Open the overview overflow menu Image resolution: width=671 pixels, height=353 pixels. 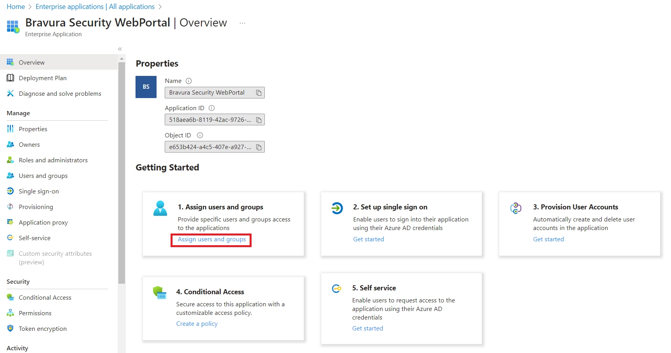click(242, 23)
